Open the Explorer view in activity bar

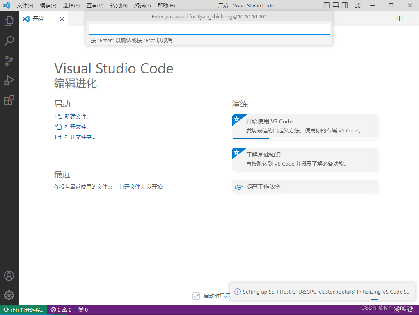point(9,21)
